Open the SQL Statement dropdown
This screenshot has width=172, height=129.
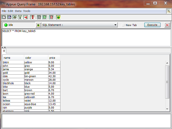[116, 25]
